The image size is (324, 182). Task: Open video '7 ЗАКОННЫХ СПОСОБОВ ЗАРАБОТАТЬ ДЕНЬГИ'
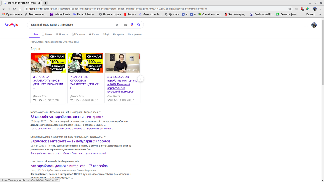pyautogui.click(x=85, y=82)
